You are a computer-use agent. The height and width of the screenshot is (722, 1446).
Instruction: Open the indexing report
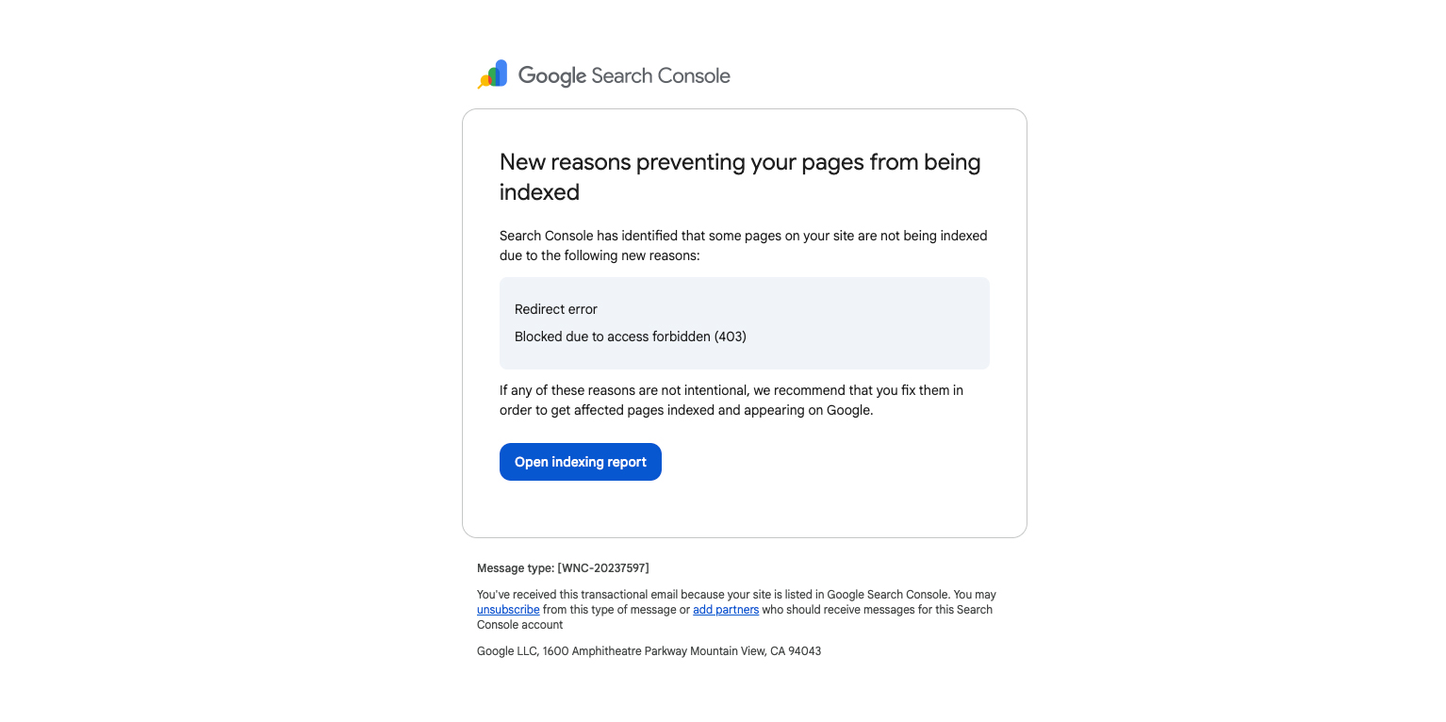click(580, 462)
